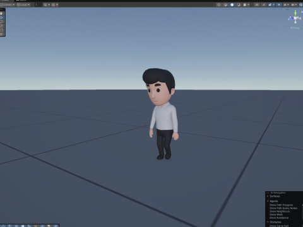Viewport: 303px width, 227px height.
Task: Click the AI Navigation overlay title
Action: (278, 193)
